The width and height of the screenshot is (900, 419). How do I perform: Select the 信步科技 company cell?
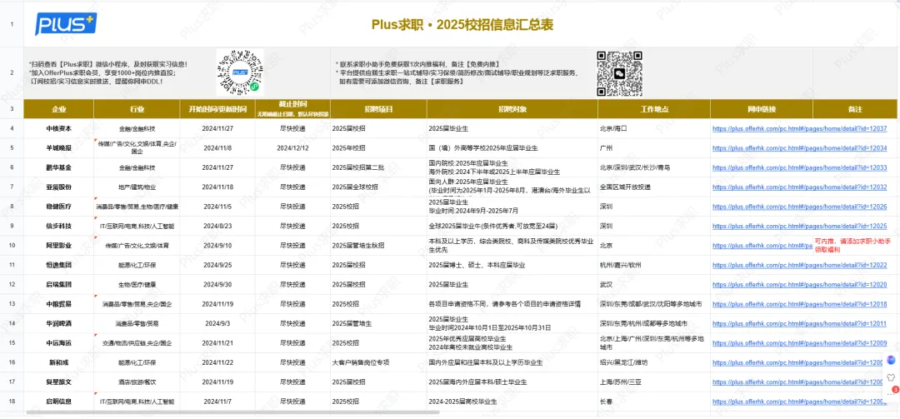58,226
